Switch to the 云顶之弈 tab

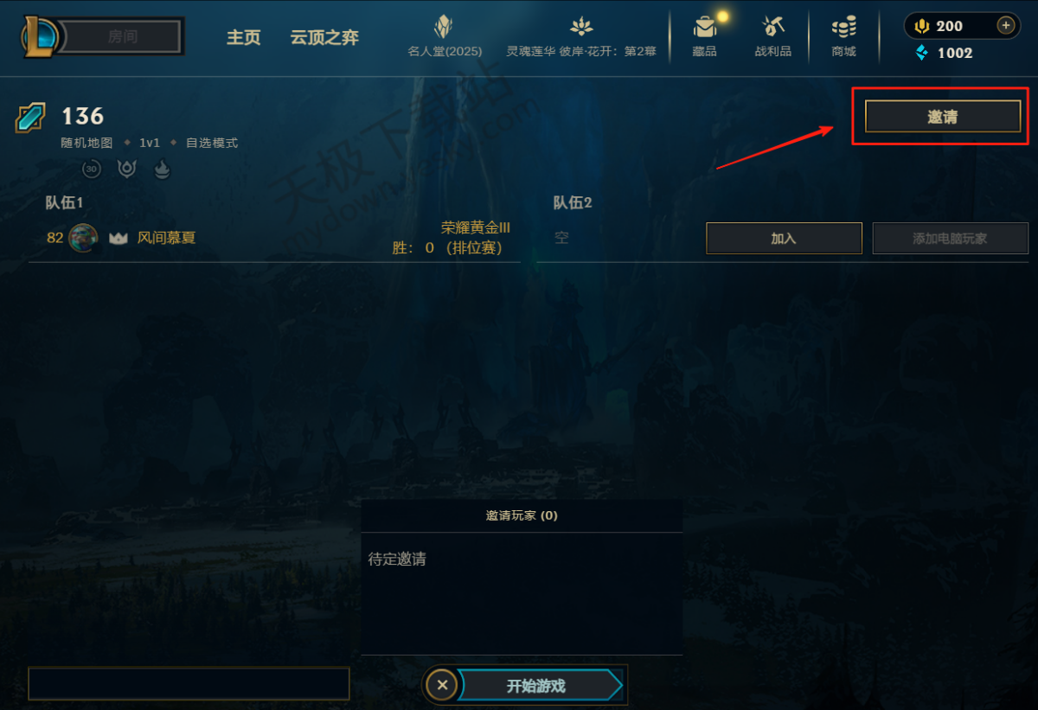pos(324,38)
